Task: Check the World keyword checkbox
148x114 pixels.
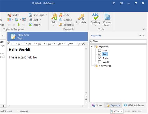Action: coord(100,62)
